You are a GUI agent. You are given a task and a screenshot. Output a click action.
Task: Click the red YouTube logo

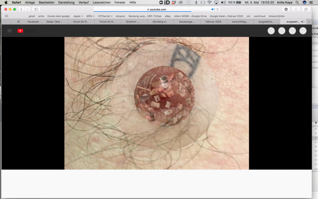tap(20, 31)
